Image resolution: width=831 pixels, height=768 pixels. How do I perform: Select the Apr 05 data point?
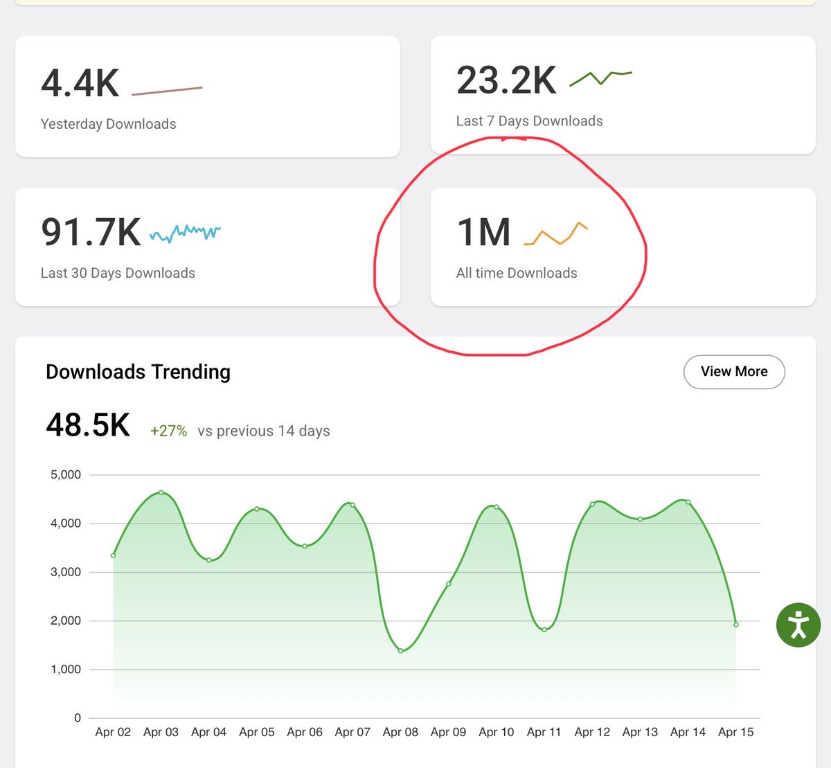click(x=257, y=509)
